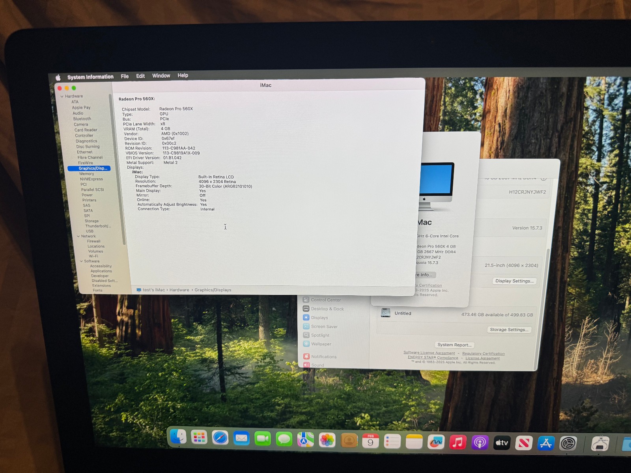Viewport: 631px width, 473px height.
Task: Select Applications under Software
Action: (x=101, y=271)
